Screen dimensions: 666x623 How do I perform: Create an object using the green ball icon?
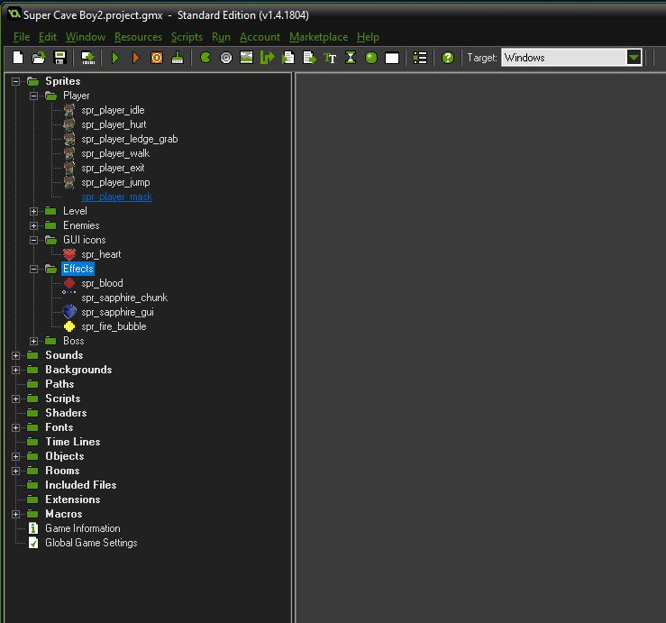point(371,58)
